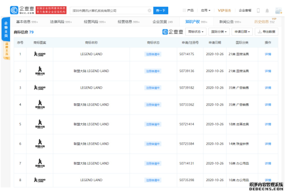
Task: Click 注册申请中 status for number 50721414
Action: (153, 124)
